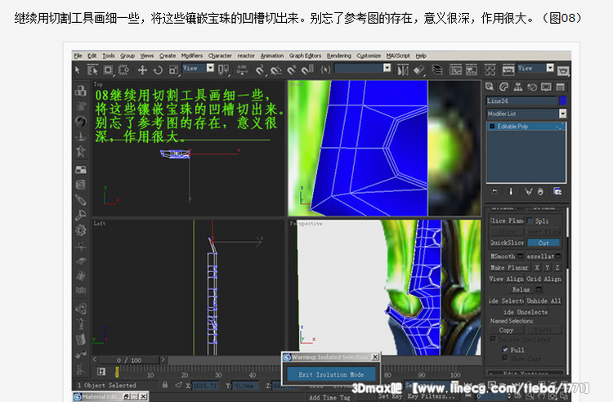Open the Edit menu
The image size is (613, 402).
tap(92, 56)
